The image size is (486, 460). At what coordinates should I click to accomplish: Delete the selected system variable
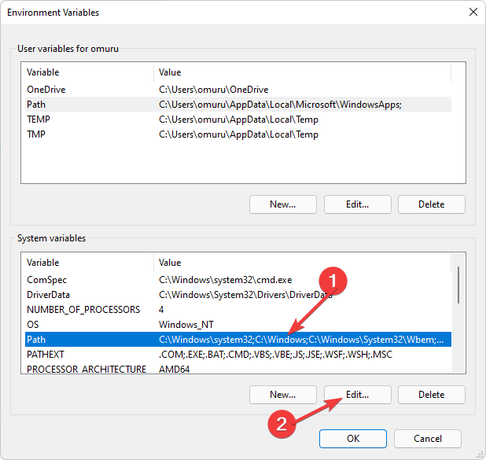tap(432, 395)
